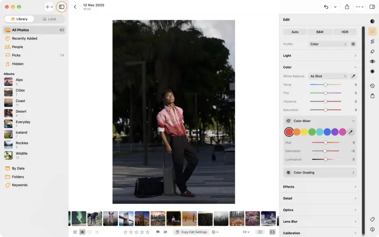Viewport: 379px width, 237px height.
Task: Open the Info icon at bottom right
Action: click(x=372, y=229)
